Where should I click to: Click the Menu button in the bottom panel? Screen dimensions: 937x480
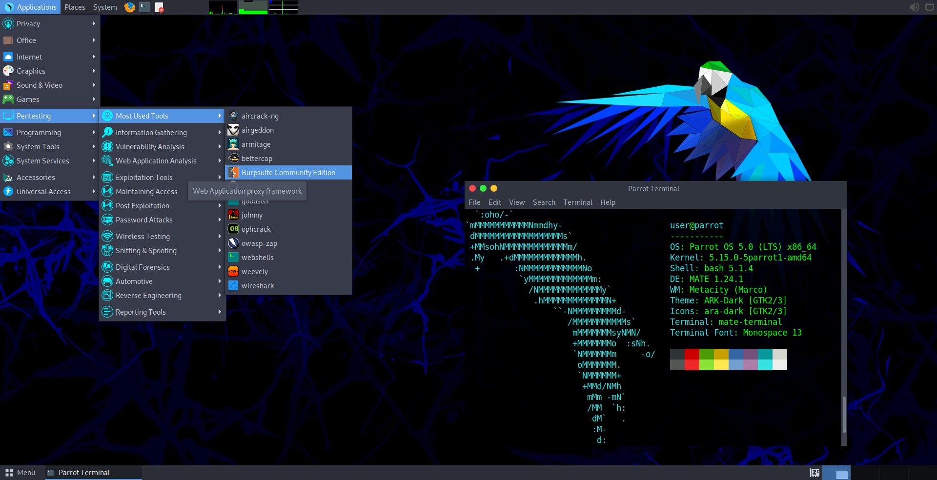pyautogui.click(x=21, y=472)
